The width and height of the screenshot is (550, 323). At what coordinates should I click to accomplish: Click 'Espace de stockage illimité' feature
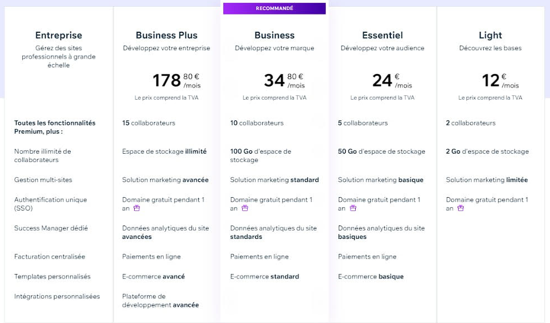[x=164, y=151]
